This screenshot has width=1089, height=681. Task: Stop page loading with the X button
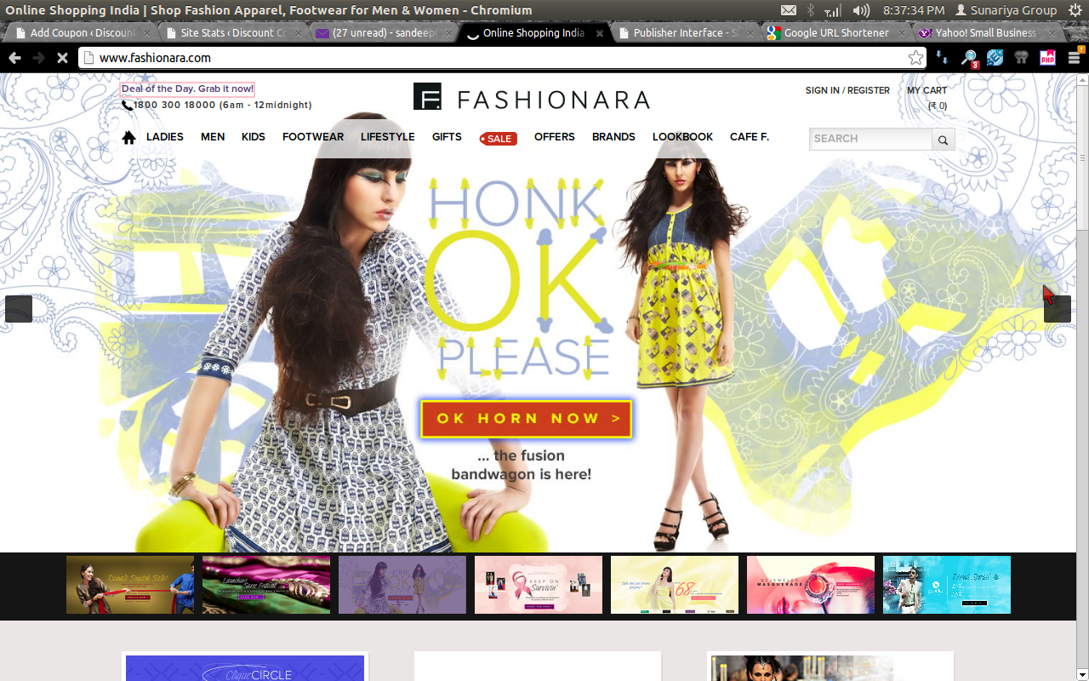coord(62,58)
